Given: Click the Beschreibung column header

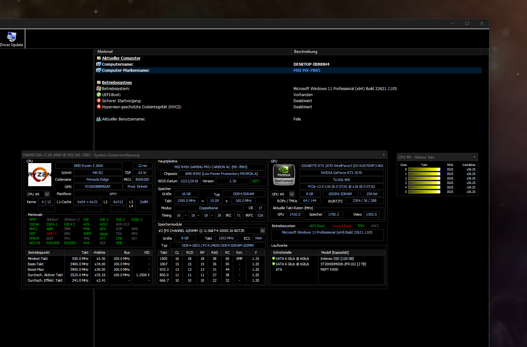Looking at the screenshot, I should tap(386, 52).
